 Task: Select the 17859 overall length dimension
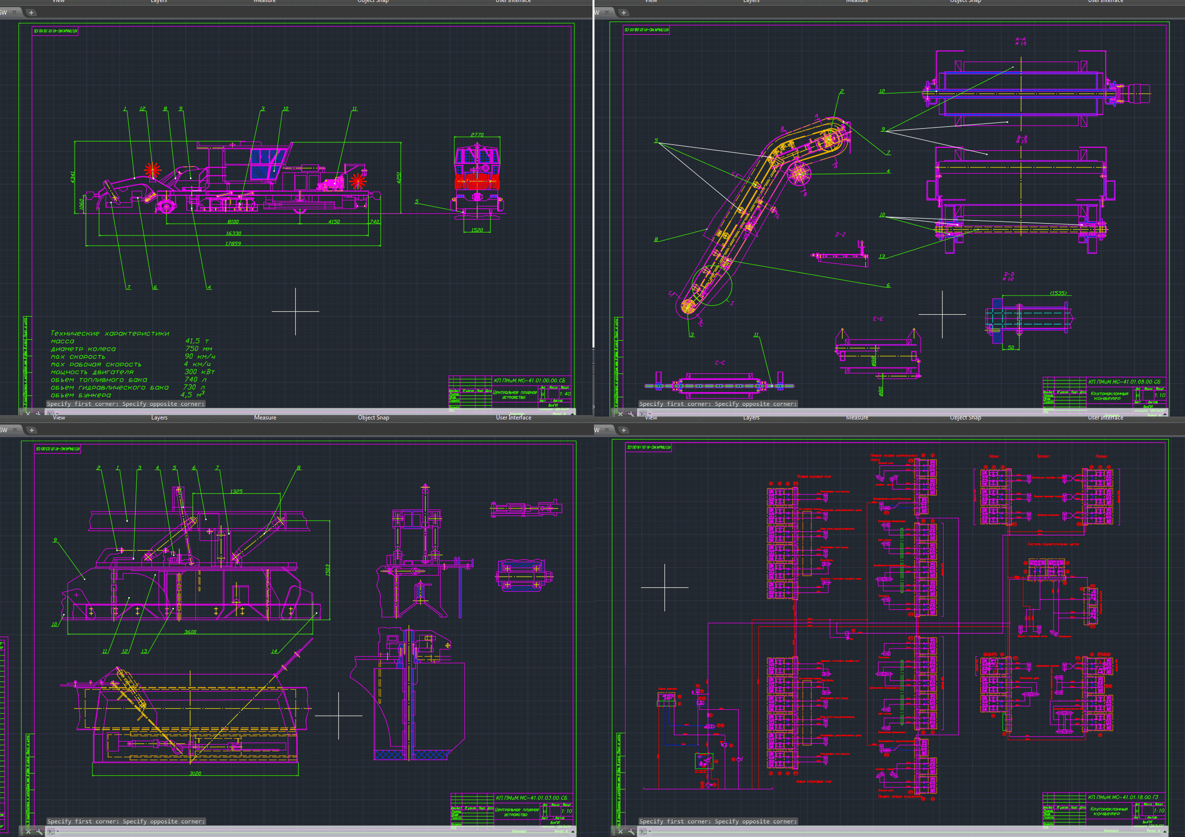point(233,244)
